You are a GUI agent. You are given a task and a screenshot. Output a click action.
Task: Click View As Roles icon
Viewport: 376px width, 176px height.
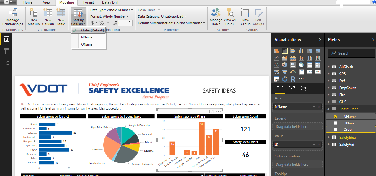(230, 17)
